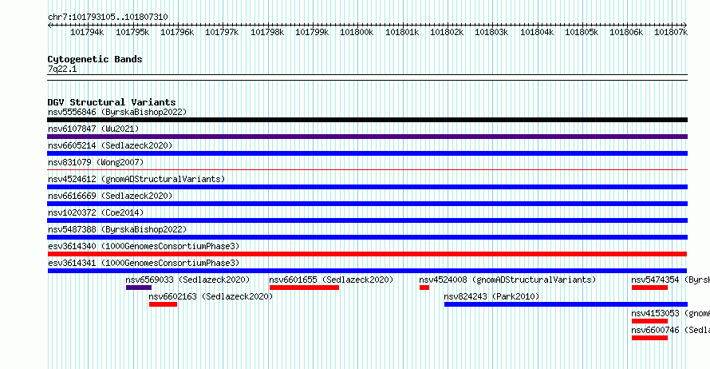Image resolution: width=710 pixels, height=369 pixels.
Task: Click the nsv6601655 (Sedlazeck2020) label
Action: (x=331, y=280)
